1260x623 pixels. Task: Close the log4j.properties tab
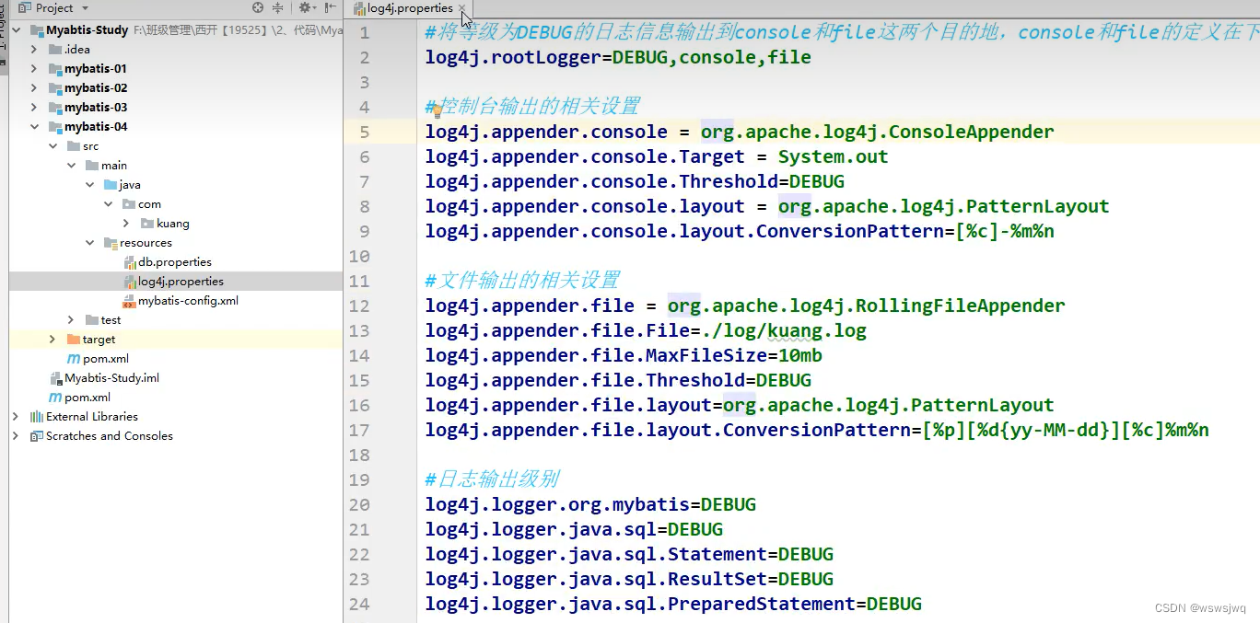click(462, 8)
